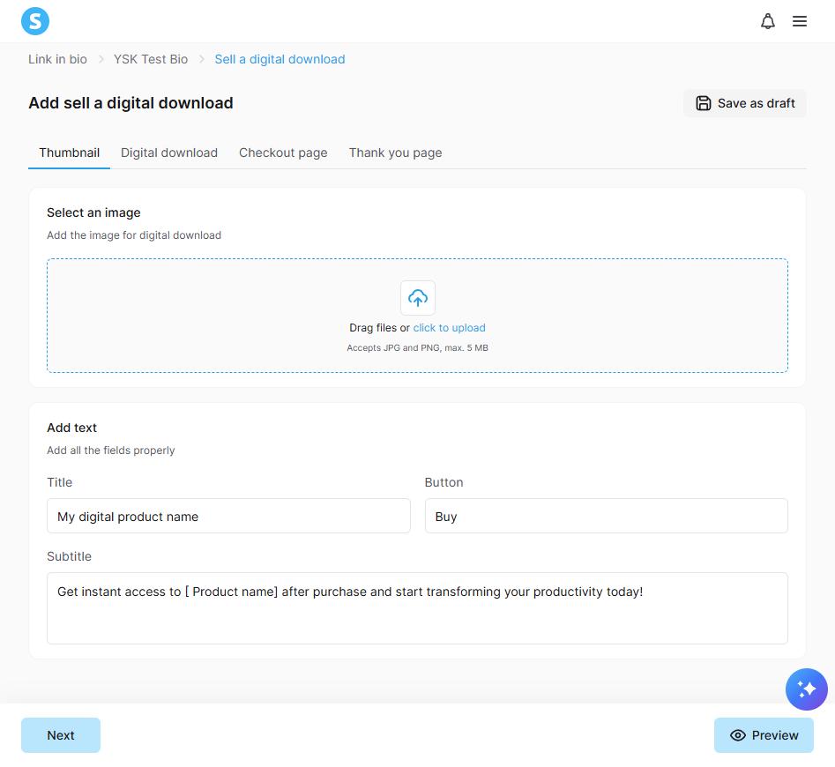Switch to Checkout page tab

283,153
